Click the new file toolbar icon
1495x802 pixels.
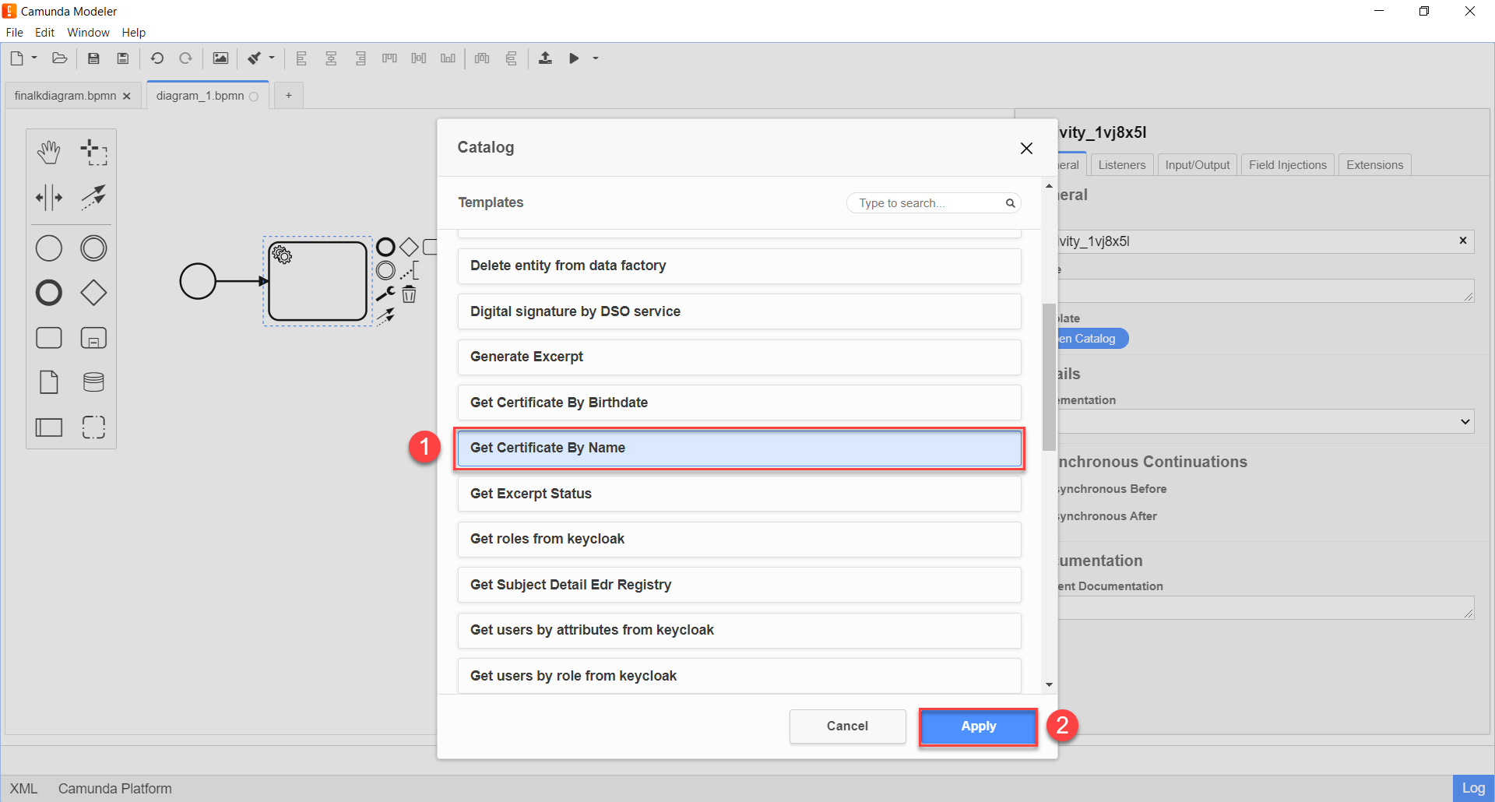[x=16, y=58]
